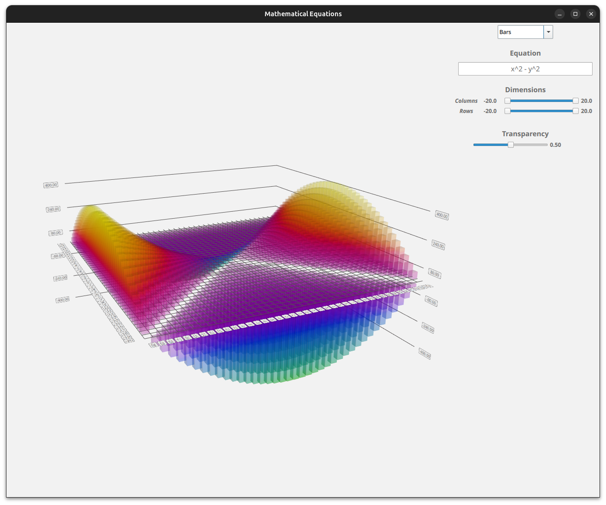
Task: Minimize the Mathematical Equations window
Action: coord(560,14)
